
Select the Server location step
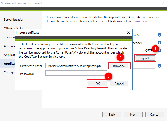coord(14,20)
